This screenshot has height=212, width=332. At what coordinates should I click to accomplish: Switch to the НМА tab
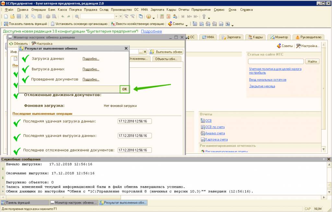pos(208,37)
